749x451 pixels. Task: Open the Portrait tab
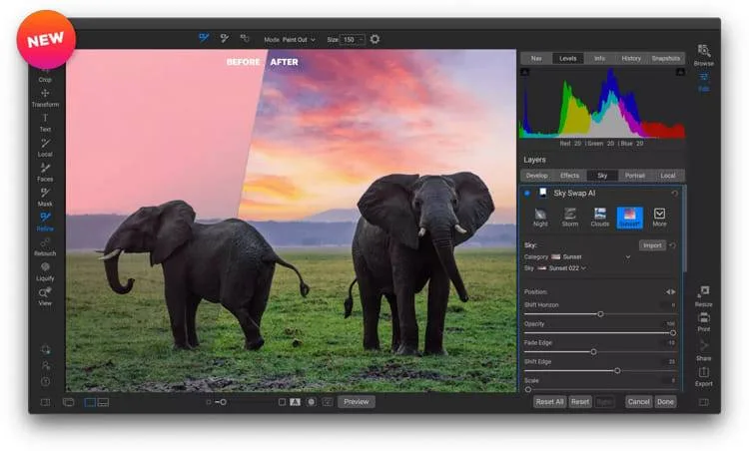click(634, 176)
